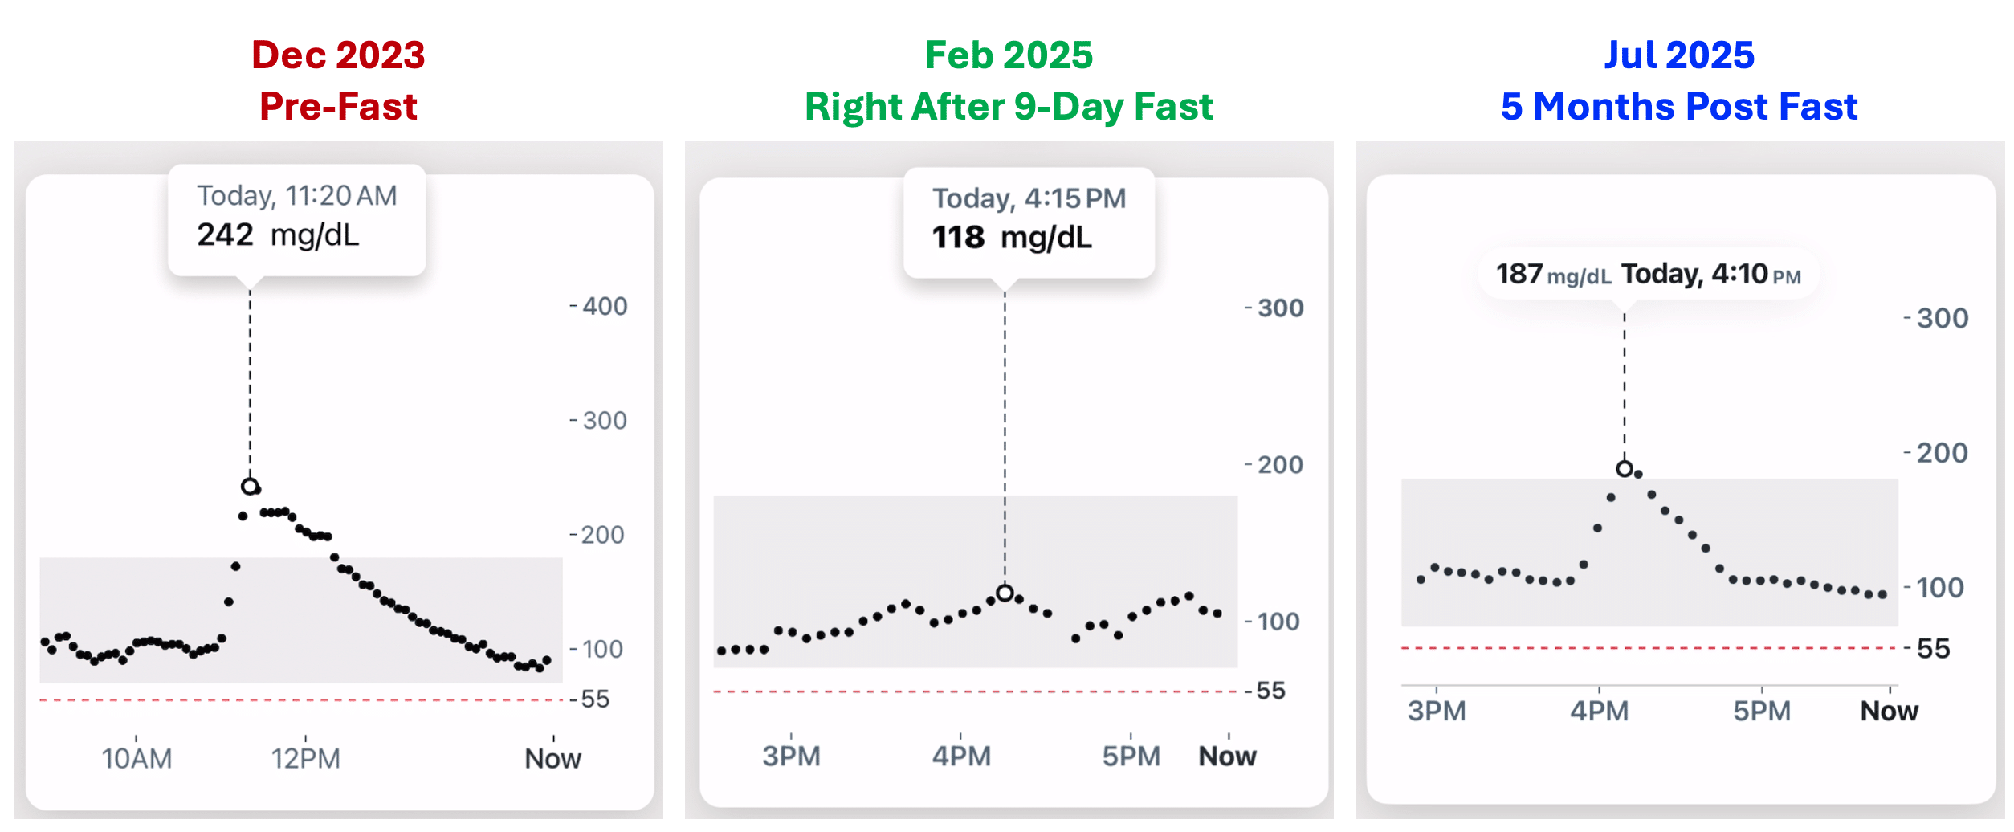Click the 400 value on the Dec 2023 chart
The height and width of the screenshot is (832, 2014).
coord(605,306)
